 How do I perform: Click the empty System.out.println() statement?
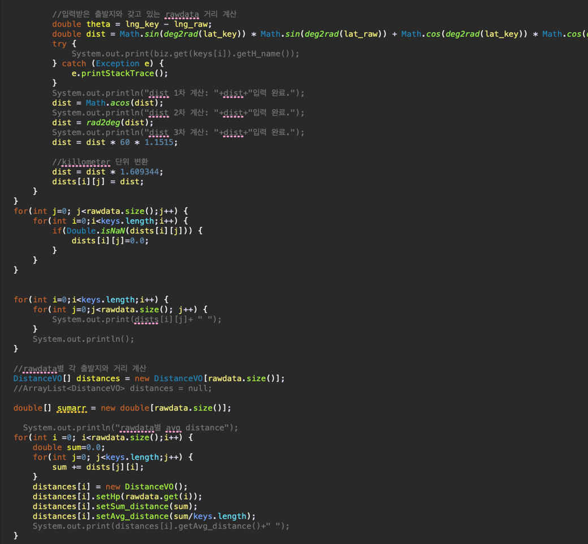(x=83, y=339)
